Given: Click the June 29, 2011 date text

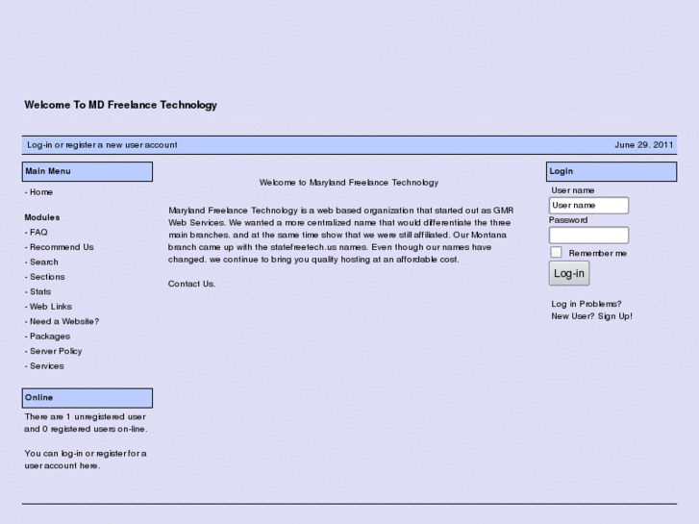Looking at the screenshot, I should point(644,145).
